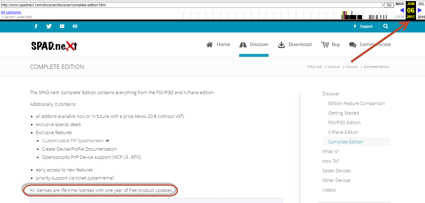Click the Customizable FIP Spashscreen link
This screenshot has width=425, height=203.
pos(72,141)
